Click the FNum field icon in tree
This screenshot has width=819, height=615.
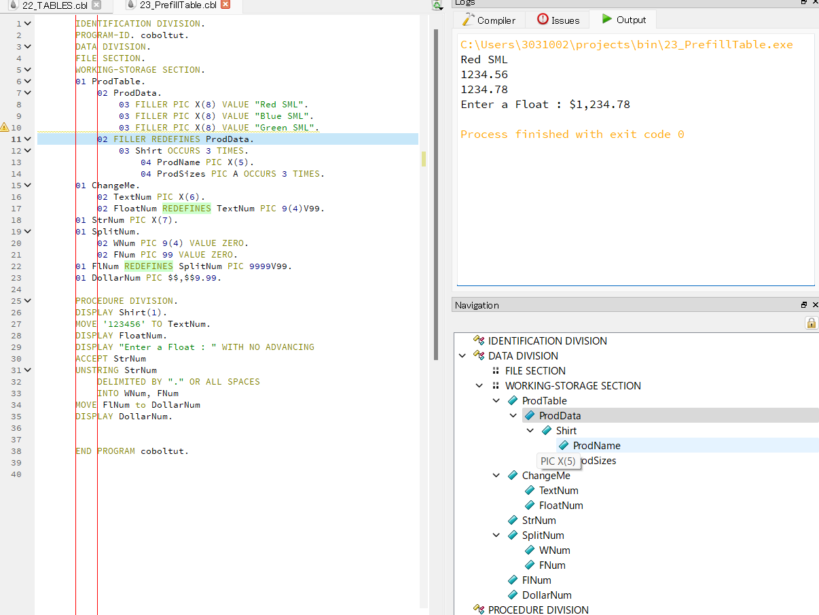pos(530,565)
